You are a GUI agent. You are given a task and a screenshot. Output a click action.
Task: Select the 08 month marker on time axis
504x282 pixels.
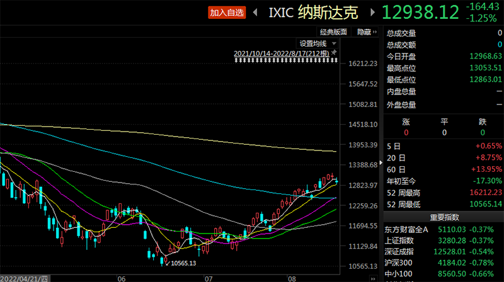tap(292, 278)
